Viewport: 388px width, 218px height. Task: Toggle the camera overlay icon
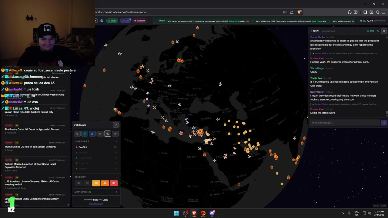(x=115, y=134)
